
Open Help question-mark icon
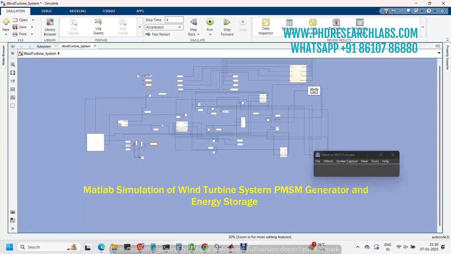[x=429, y=11]
